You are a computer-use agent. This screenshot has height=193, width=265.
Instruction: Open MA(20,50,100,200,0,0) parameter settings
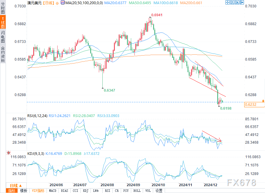(x=84, y=3)
